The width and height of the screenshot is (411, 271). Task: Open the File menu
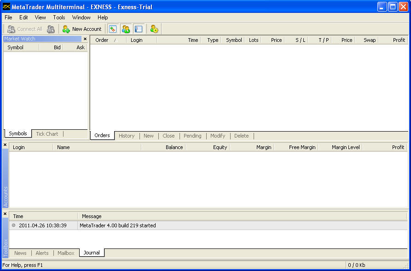click(x=8, y=17)
